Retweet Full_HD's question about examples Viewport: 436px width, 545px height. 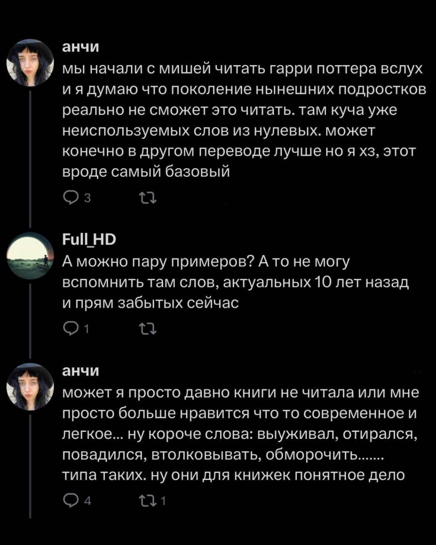pos(148,329)
